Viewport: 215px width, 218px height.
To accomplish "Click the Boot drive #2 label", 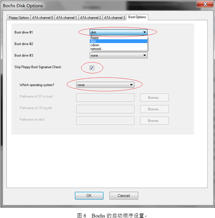I will click(x=24, y=44).
